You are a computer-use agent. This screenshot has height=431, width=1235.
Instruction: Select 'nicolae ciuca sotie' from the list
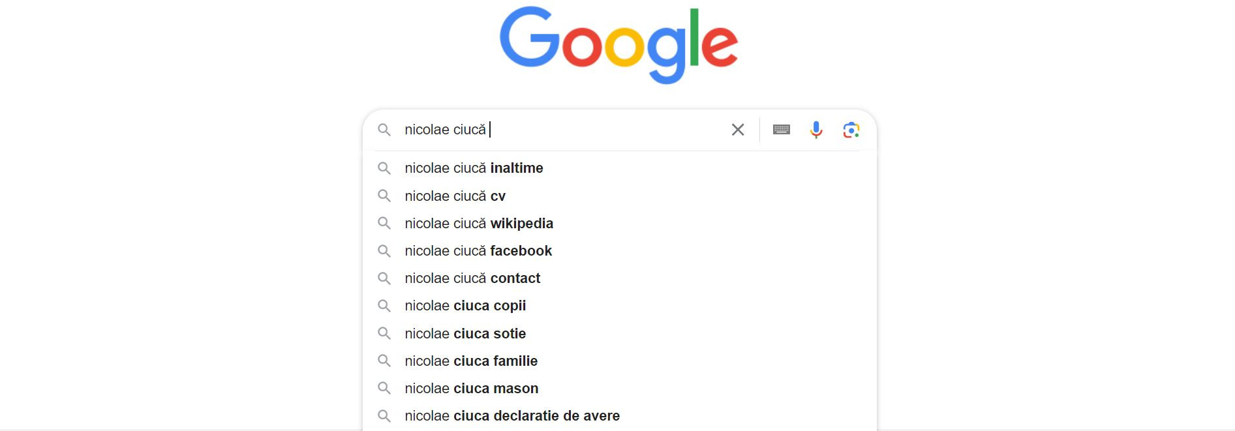pyautogui.click(x=465, y=333)
